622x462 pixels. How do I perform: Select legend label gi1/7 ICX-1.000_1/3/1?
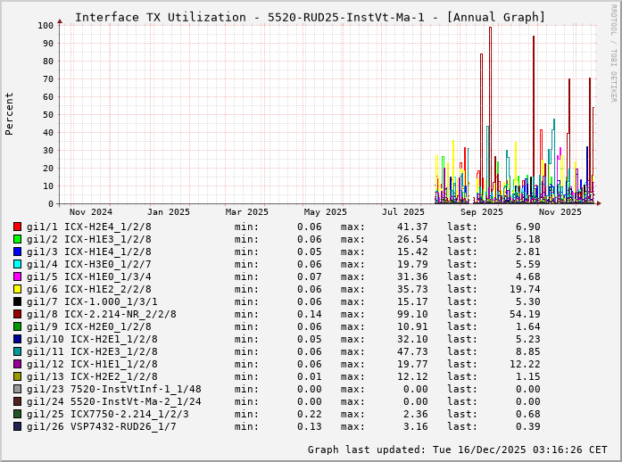[92, 301]
